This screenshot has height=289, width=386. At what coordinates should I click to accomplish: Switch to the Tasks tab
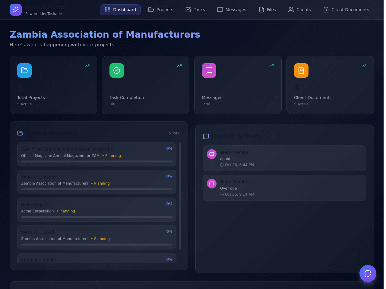click(195, 10)
